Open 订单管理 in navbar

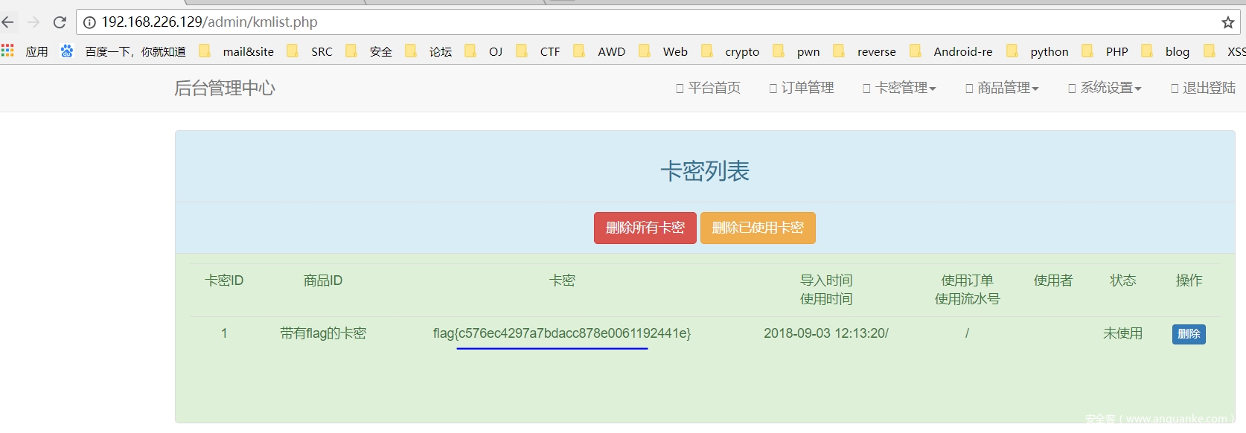802,88
